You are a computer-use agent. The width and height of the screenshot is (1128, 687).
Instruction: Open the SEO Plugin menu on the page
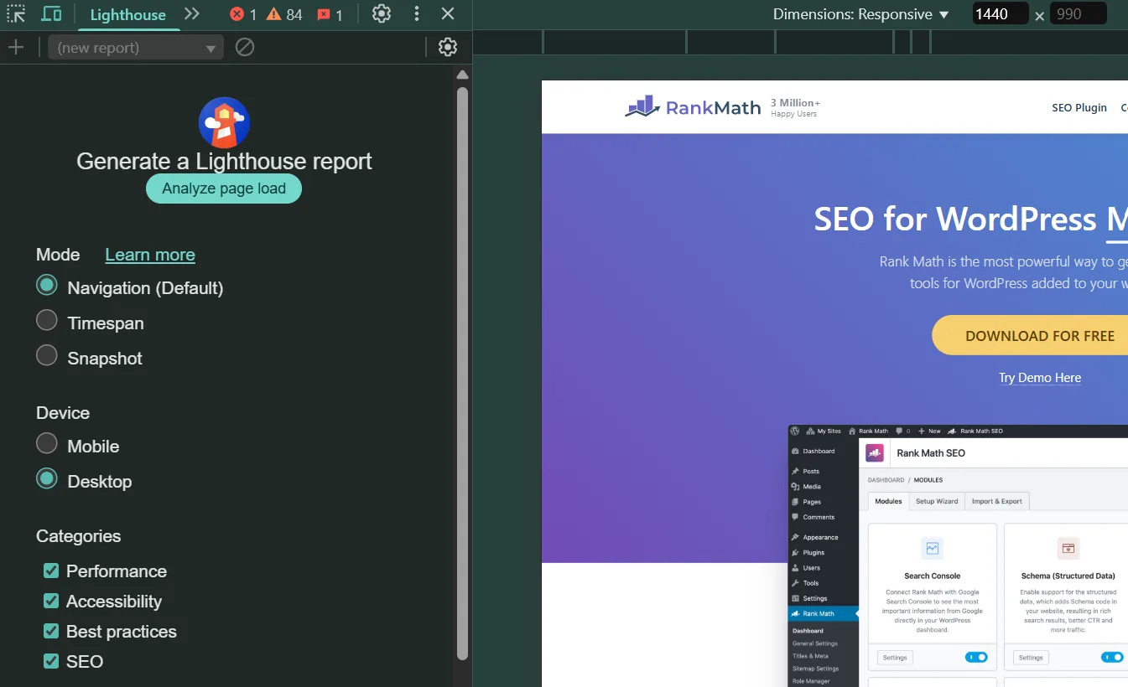[x=1079, y=107]
